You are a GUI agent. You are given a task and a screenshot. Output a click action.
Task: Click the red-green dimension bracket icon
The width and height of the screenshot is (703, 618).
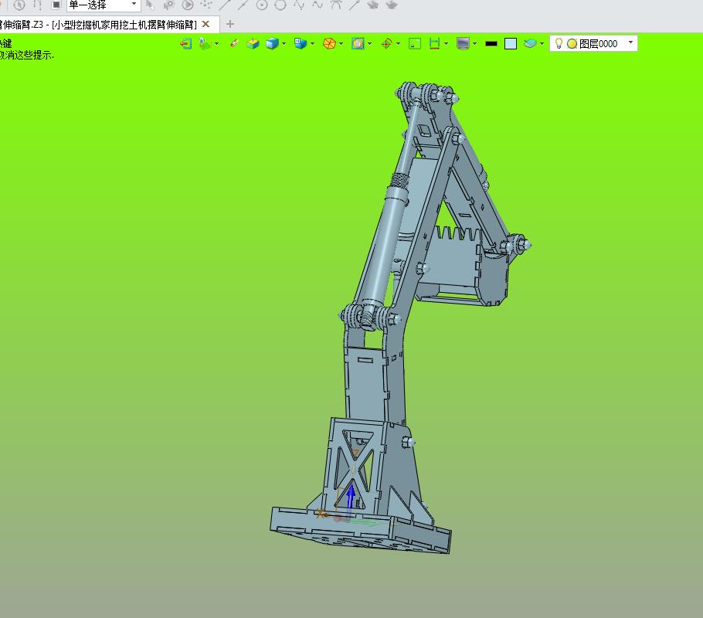coord(434,43)
